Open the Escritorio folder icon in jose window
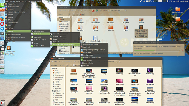This screenshot has height=106, width=189. [111, 20]
